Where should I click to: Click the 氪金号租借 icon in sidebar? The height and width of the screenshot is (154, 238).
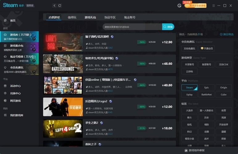point(5,56)
